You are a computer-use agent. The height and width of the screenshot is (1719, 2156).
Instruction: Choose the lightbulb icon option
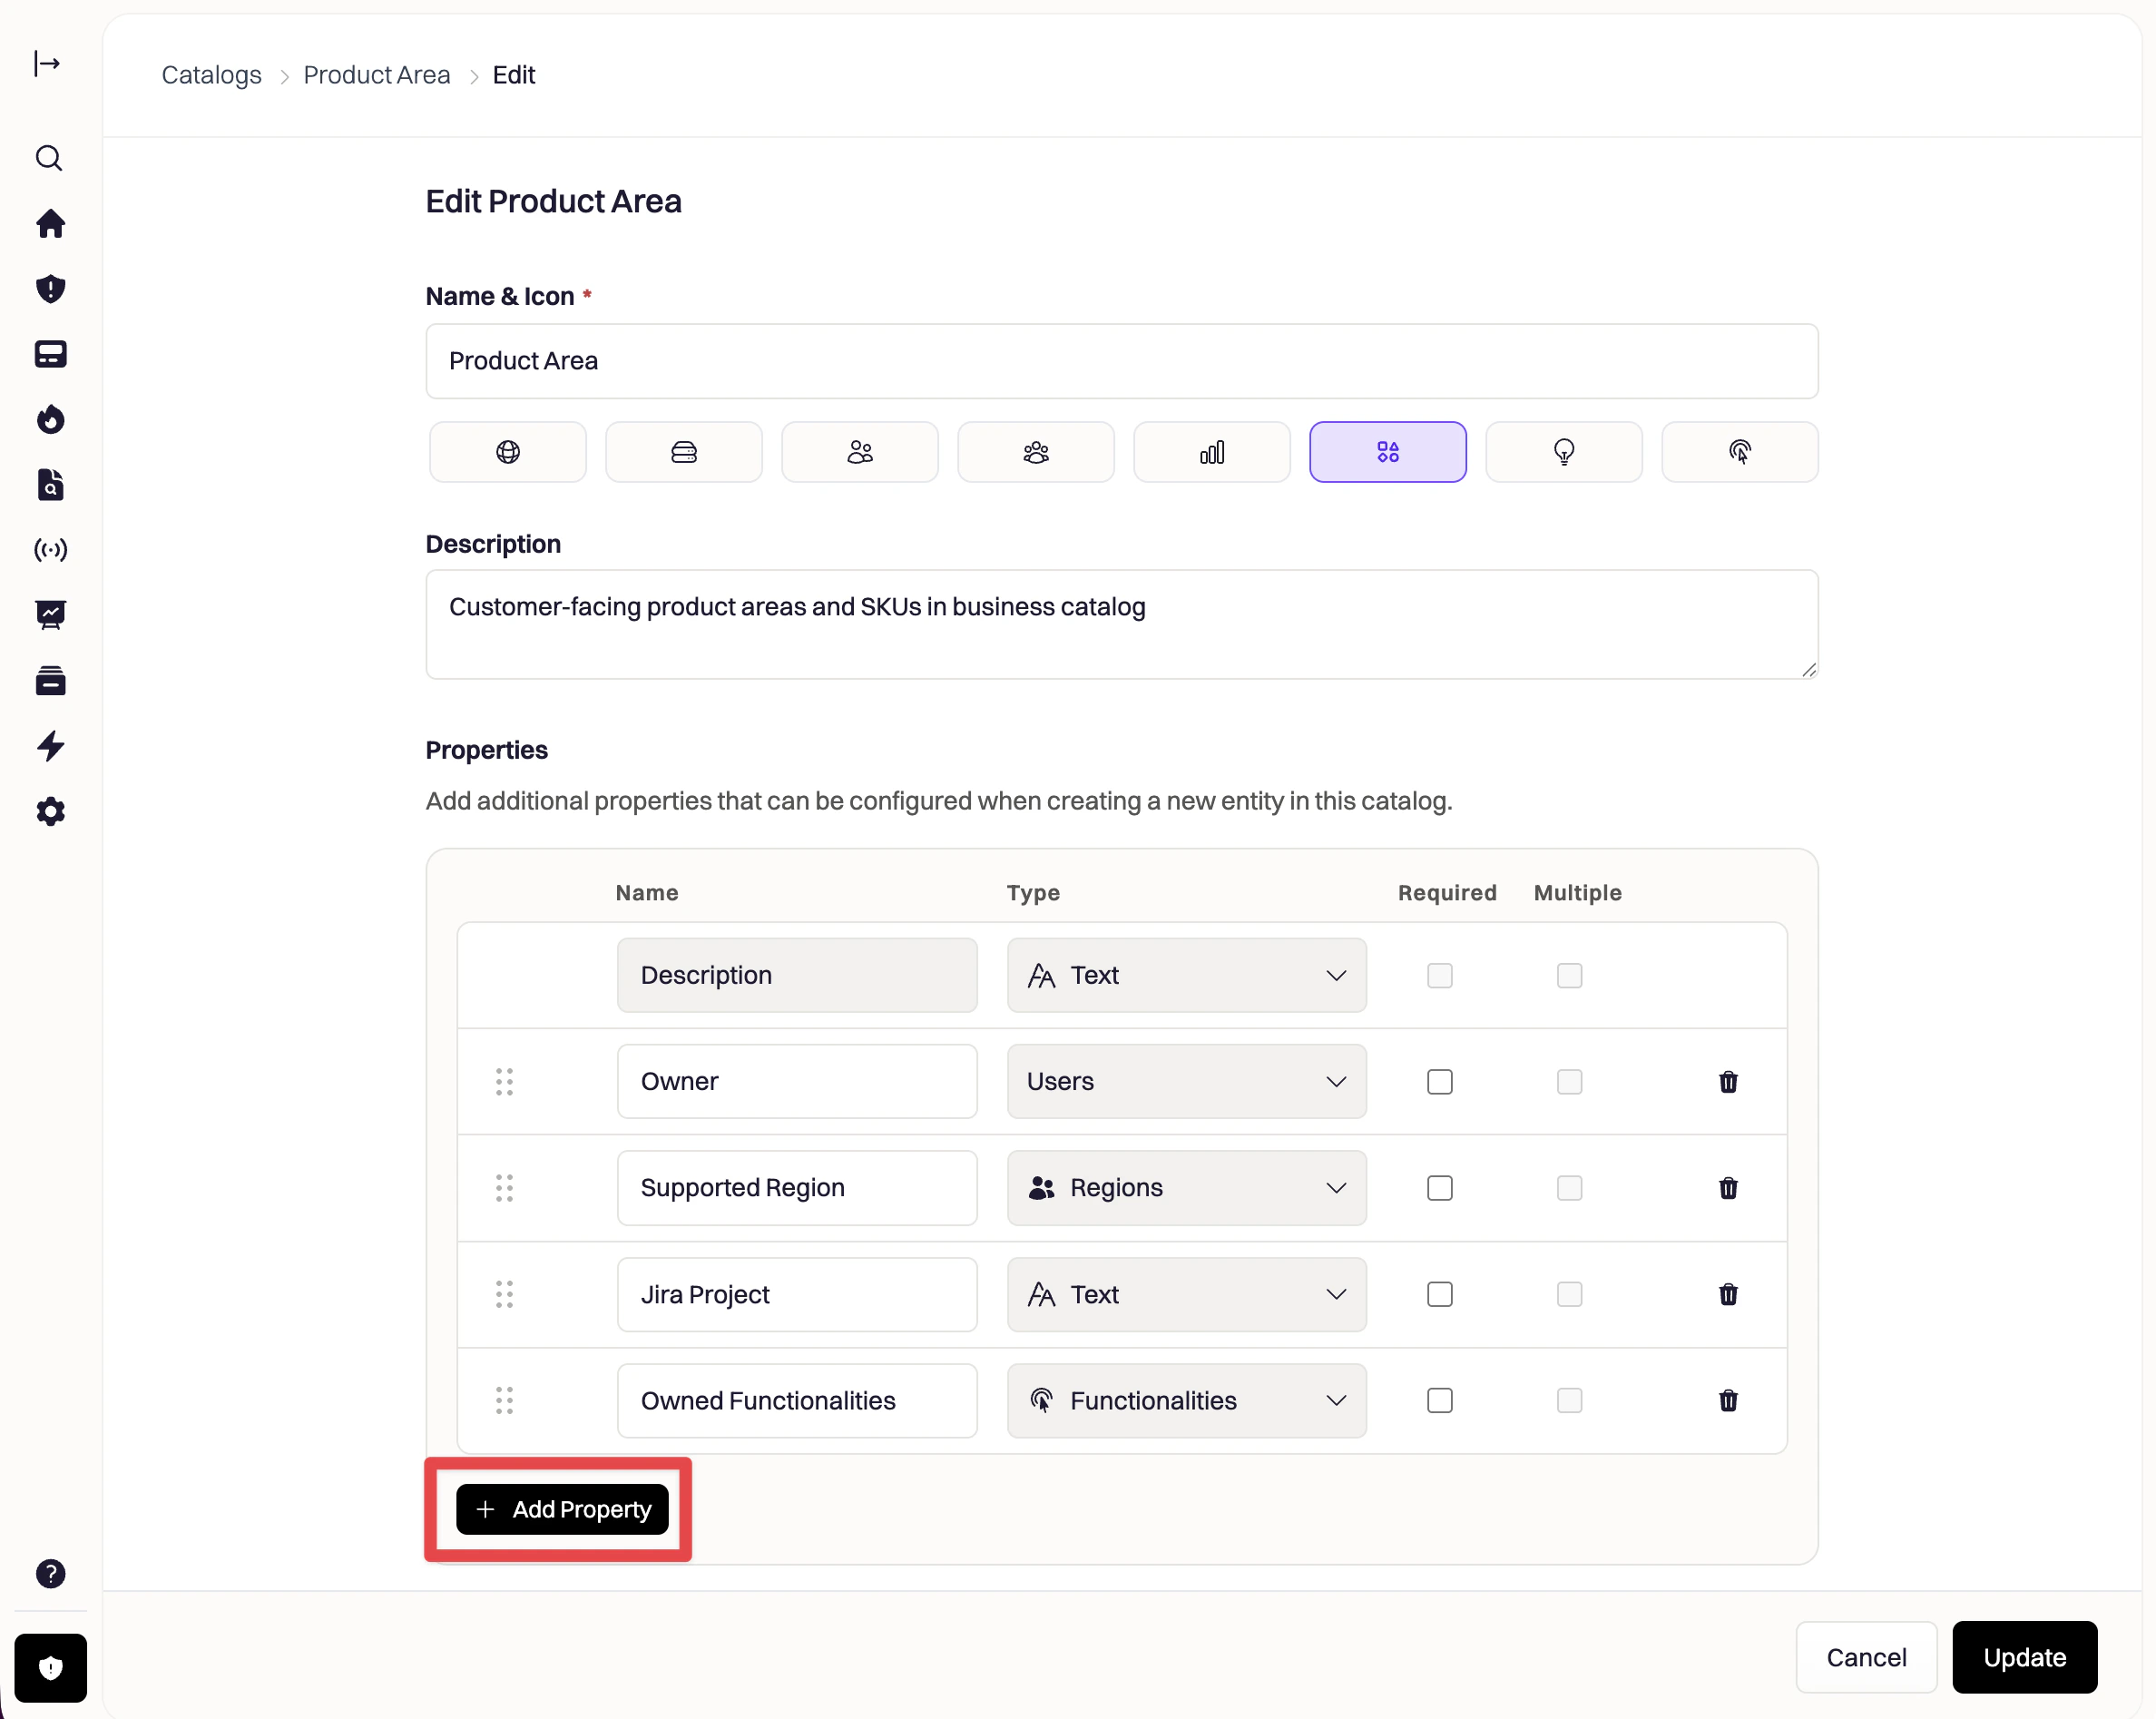1563,452
